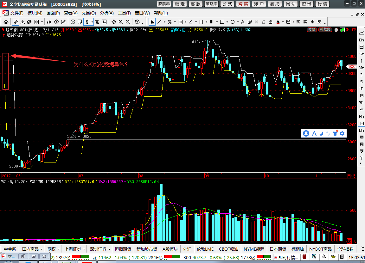Click the filter funnel icon

[x=97, y=22]
